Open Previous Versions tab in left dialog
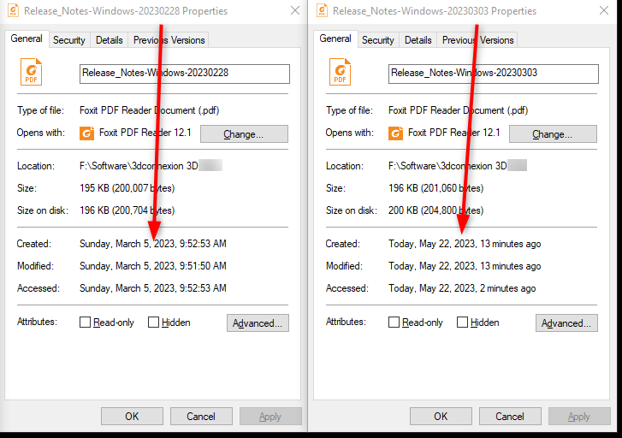 click(169, 40)
